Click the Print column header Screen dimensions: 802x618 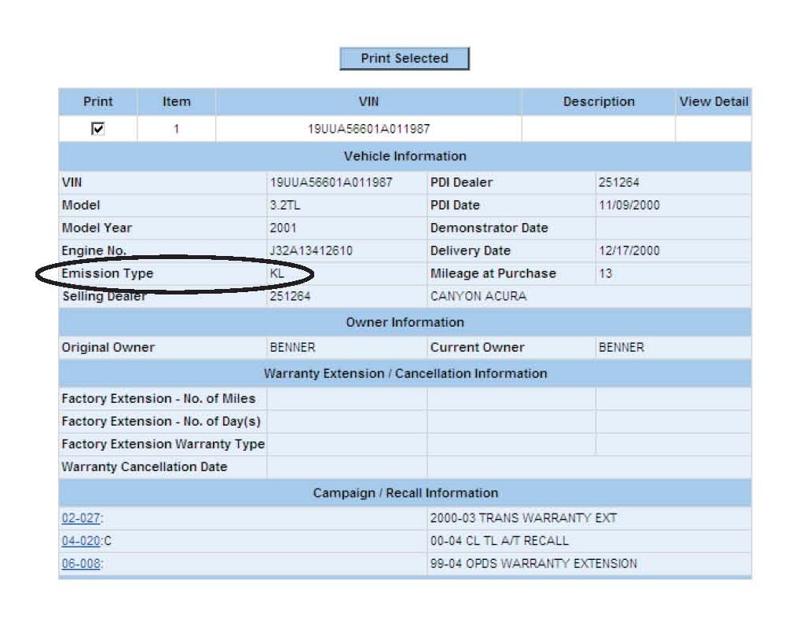(x=98, y=102)
